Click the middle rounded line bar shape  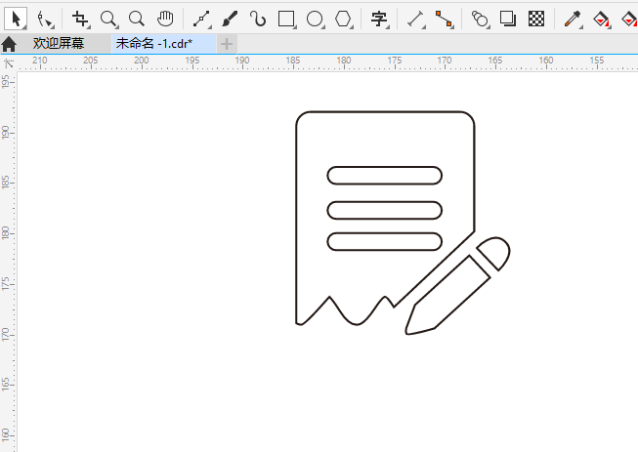point(385,210)
